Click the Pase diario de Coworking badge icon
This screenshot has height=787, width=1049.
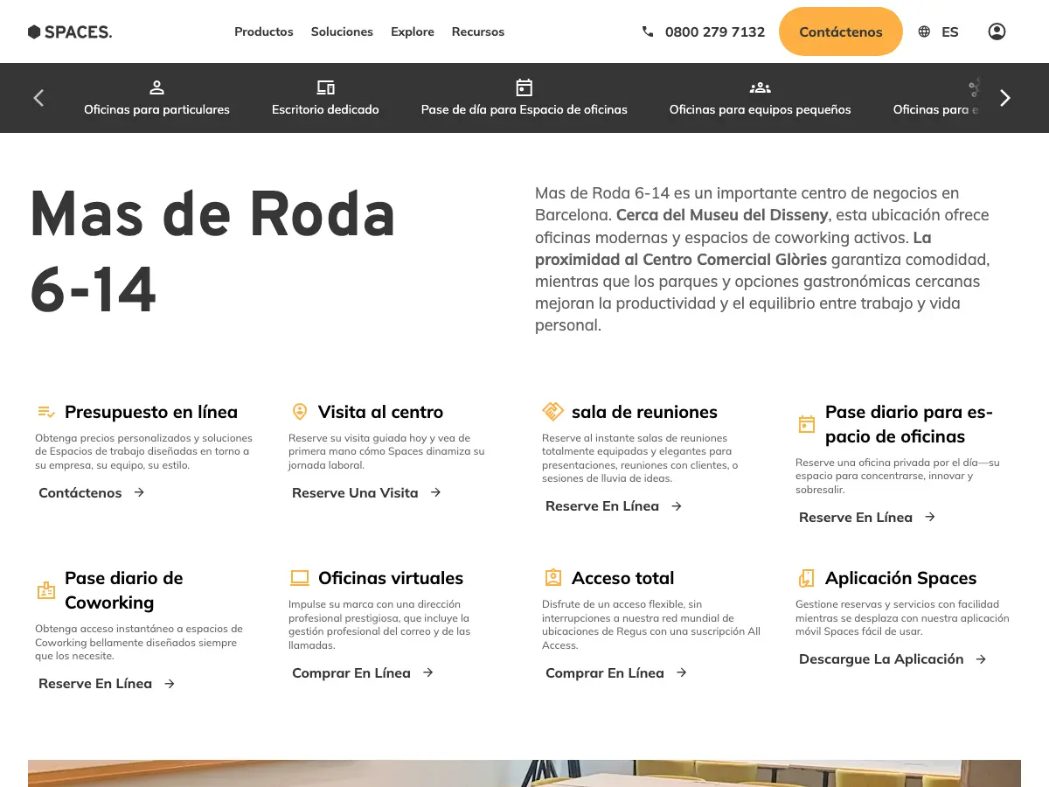click(46, 590)
